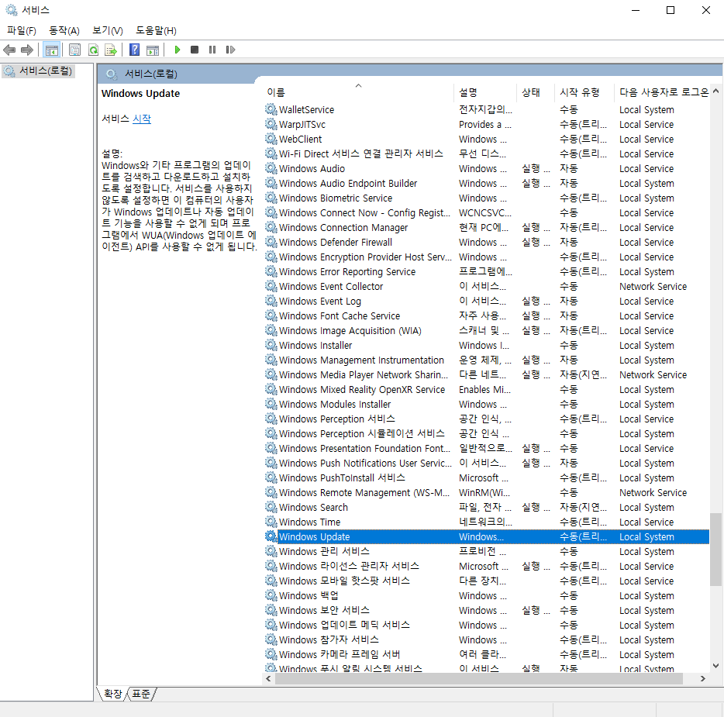Sort by 다음 사용자로 로그온 column header

point(664,92)
